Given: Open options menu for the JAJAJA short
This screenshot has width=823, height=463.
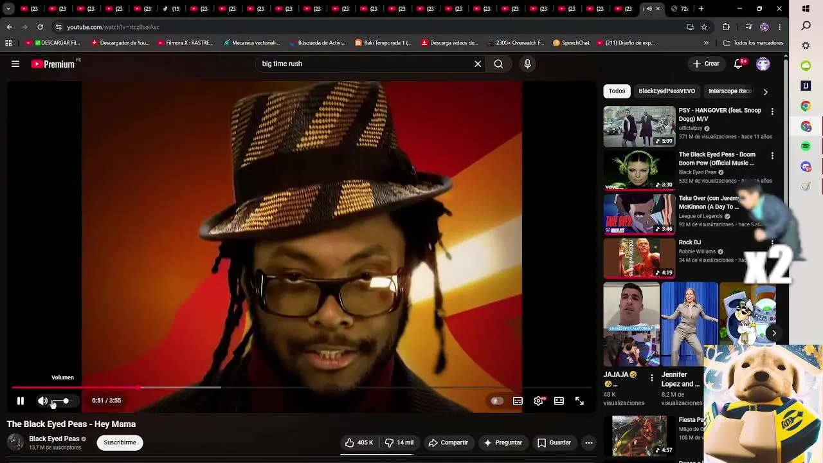Looking at the screenshot, I should click(x=651, y=378).
